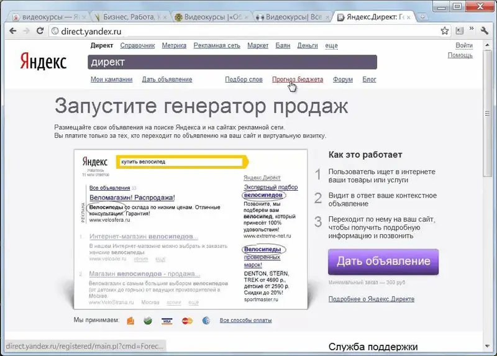Open the Метрика link

tap(174, 45)
